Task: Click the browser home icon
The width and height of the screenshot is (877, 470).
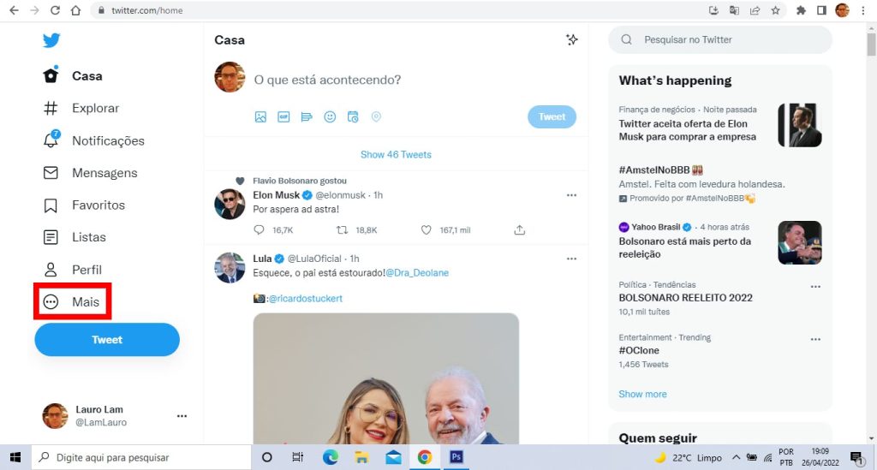Action: [x=75, y=10]
